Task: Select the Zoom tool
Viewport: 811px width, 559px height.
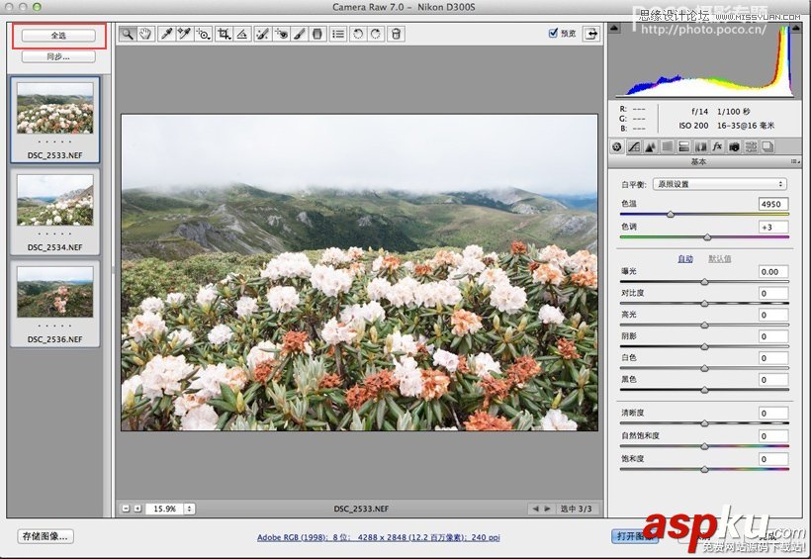Action: coord(128,35)
